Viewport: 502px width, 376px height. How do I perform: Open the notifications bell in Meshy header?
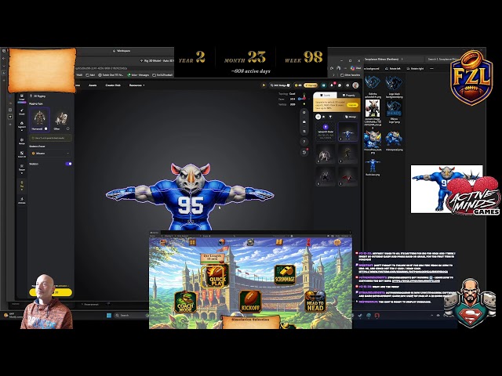tap(332, 85)
